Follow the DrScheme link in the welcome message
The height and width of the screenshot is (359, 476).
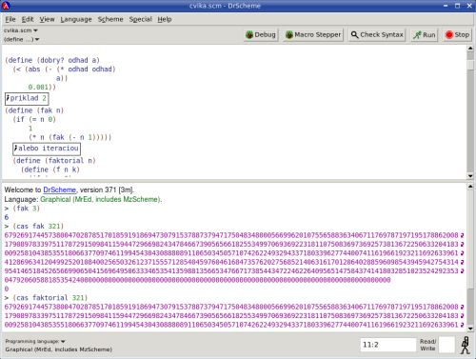coord(59,189)
